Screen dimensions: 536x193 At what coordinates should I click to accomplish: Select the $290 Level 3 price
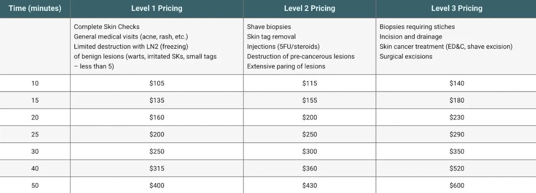pos(457,134)
